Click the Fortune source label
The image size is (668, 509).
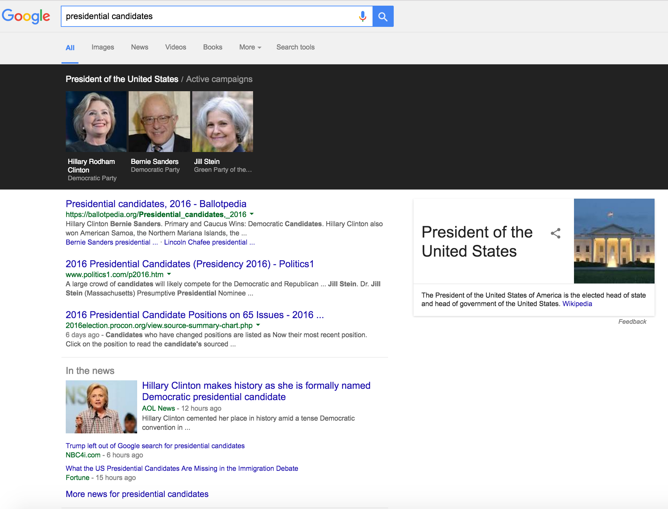pos(77,478)
